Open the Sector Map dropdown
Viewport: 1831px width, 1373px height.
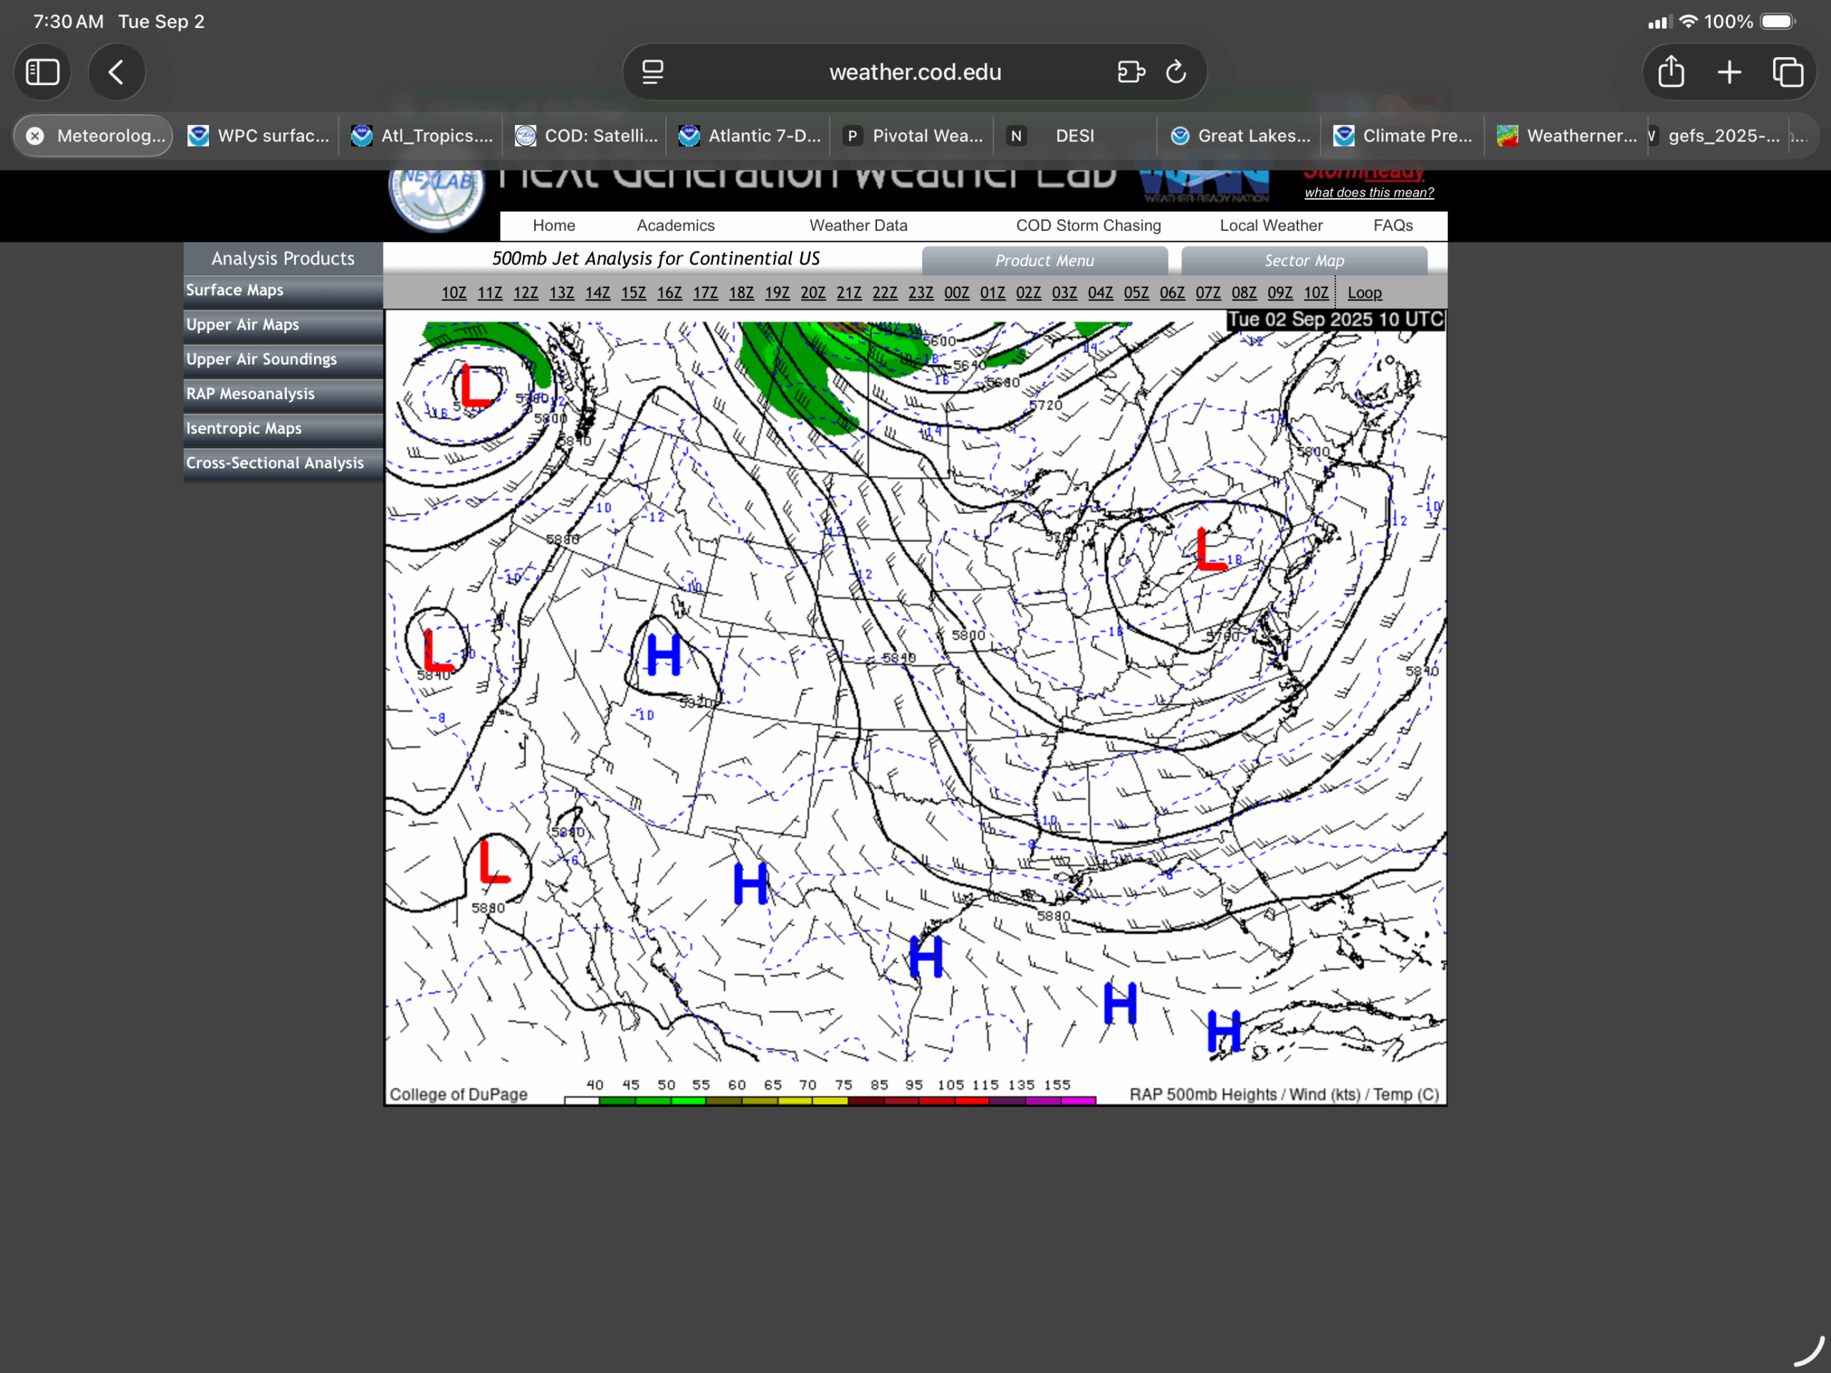1304,261
